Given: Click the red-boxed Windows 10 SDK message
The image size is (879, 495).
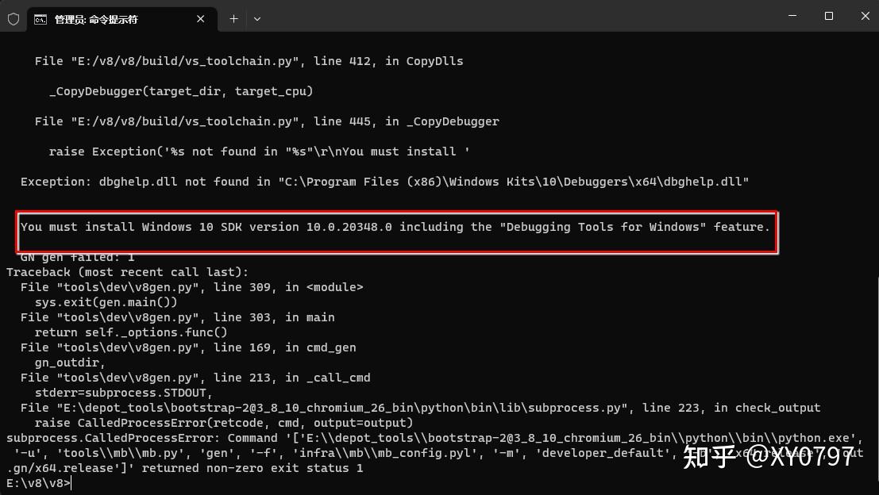Looking at the screenshot, I should pyautogui.click(x=395, y=227).
